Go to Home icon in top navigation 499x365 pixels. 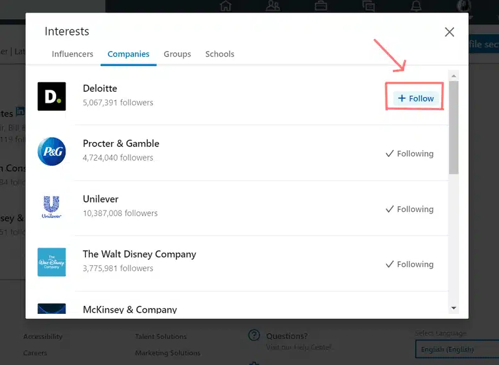point(225,6)
